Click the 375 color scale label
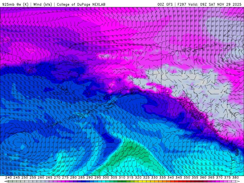 [227, 178]
